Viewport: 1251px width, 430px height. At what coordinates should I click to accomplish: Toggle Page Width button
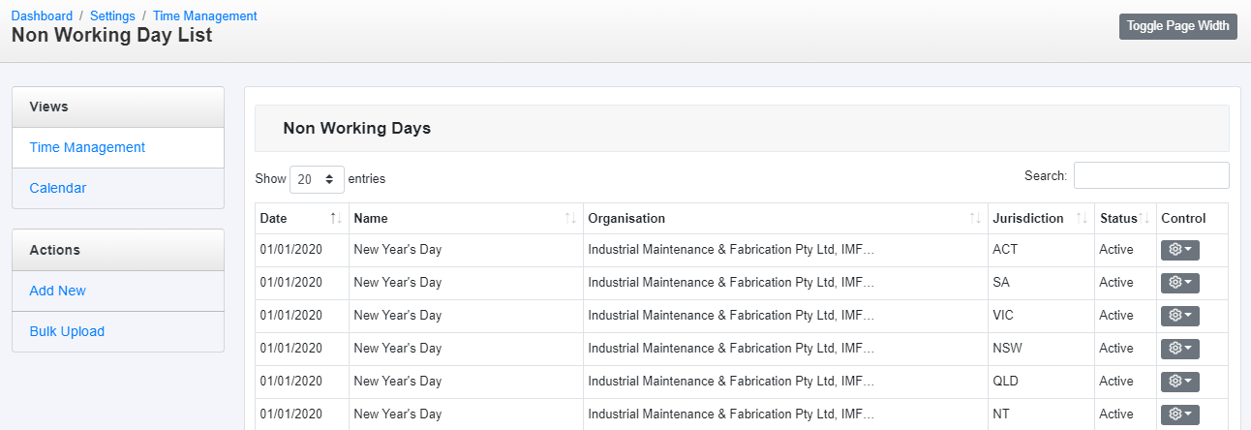(1177, 26)
